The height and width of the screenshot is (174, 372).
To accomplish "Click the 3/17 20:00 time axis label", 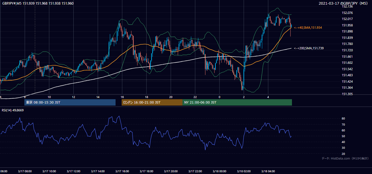I will (171, 171).
